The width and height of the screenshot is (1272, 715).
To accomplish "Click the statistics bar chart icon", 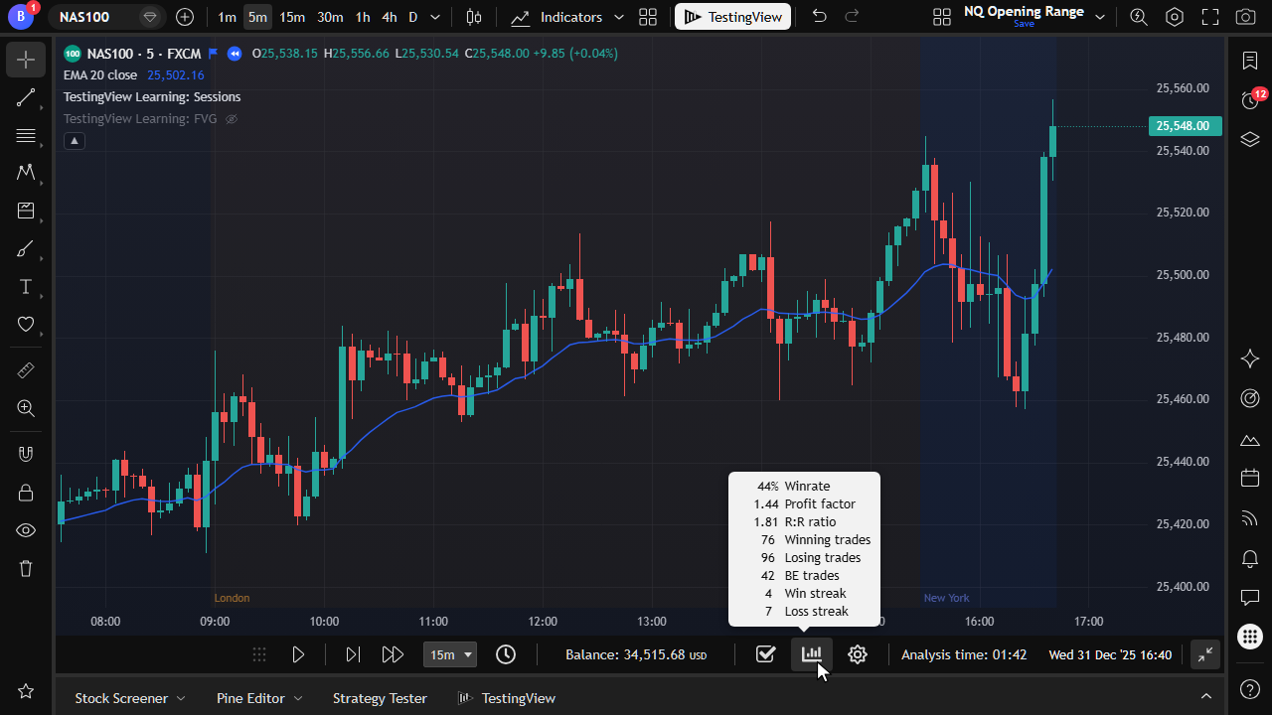I will pos(812,654).
